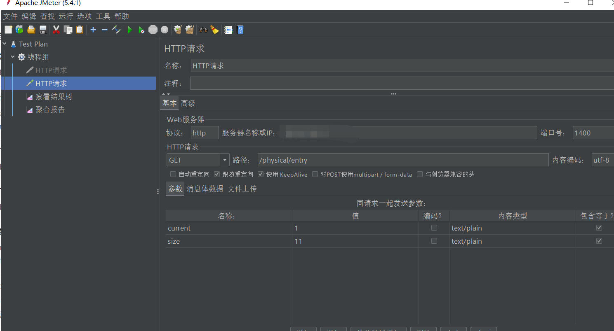Image resolution: width=614 pixels, height=331 pixels.
Task: Select the greyed-out HTTP请求 tree item
Action: click(51, 70)
